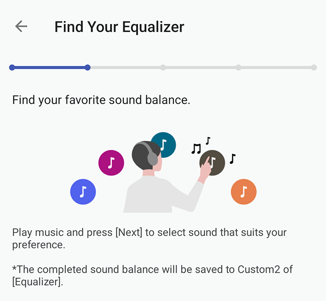Screen dimensions: 326x301
Task: Click the first progress step dot
Action: (12, 67)
